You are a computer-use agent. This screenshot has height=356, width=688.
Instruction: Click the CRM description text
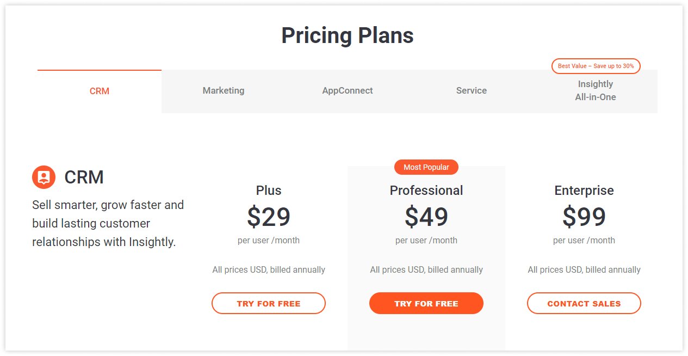[x=107, y=223]
